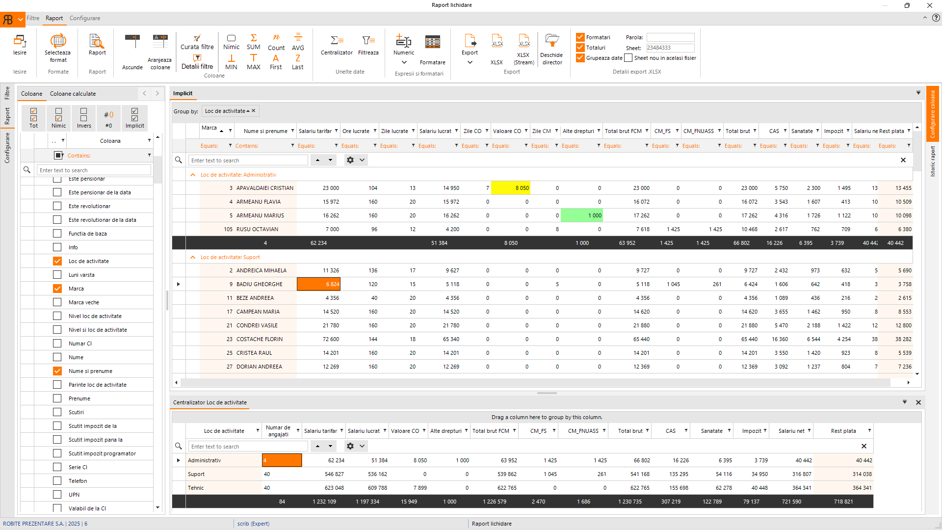Click the Centralizator search field
Screen dimensions: 942x530
(248, 446)
